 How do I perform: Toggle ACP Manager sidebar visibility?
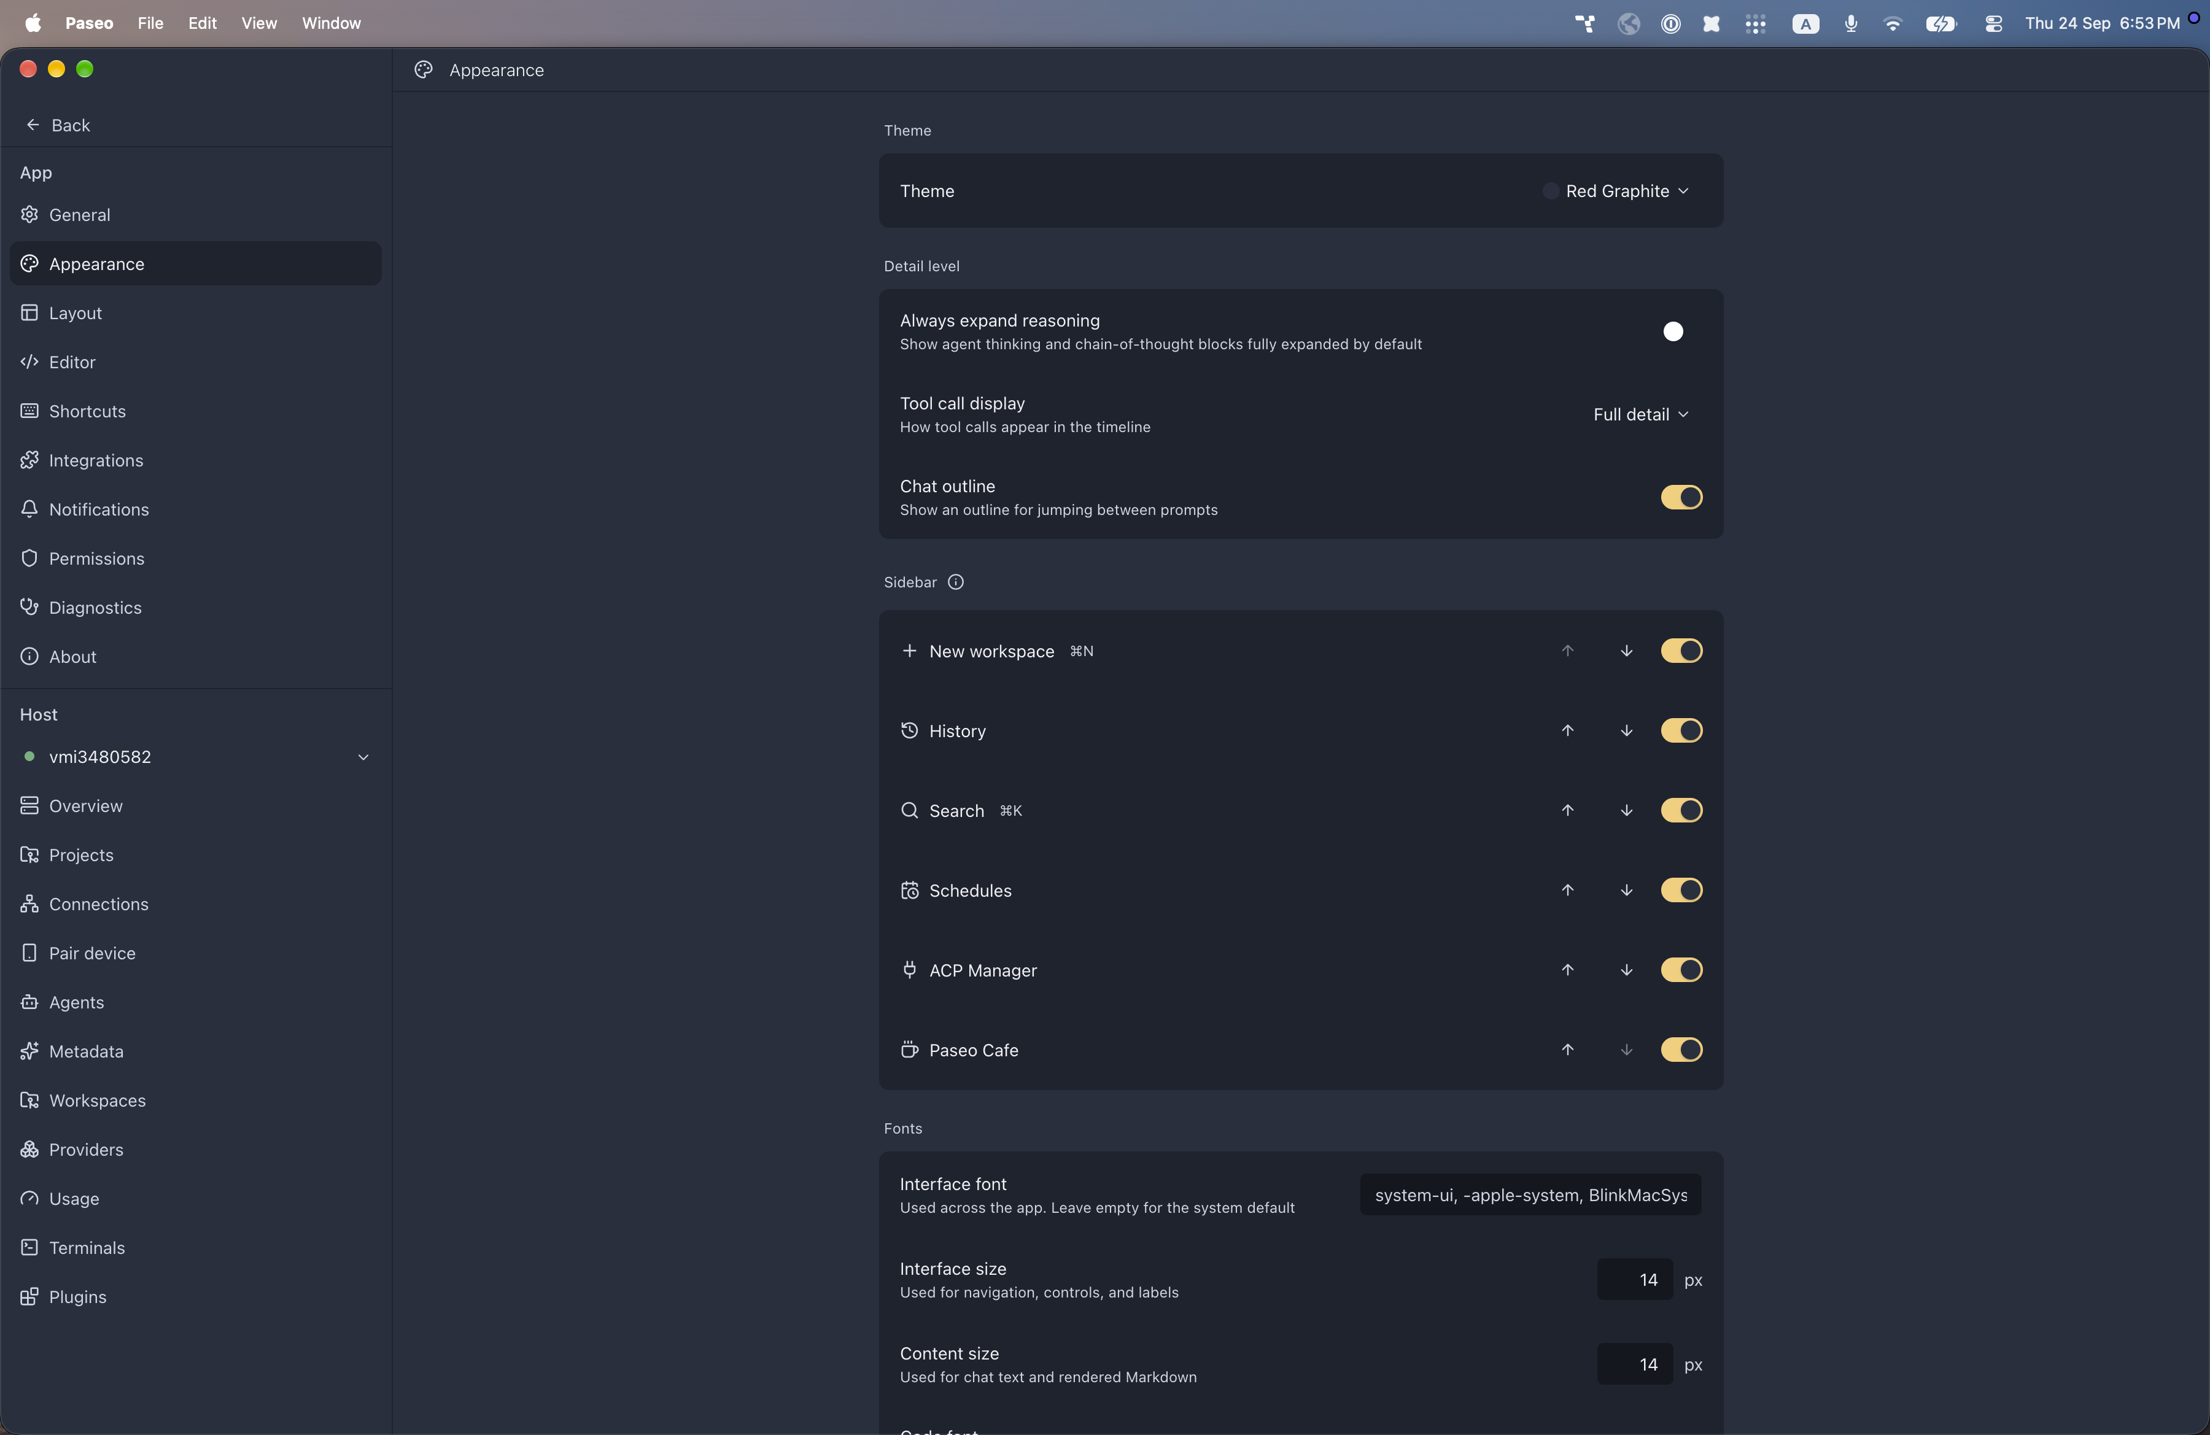click(1681, 970)
